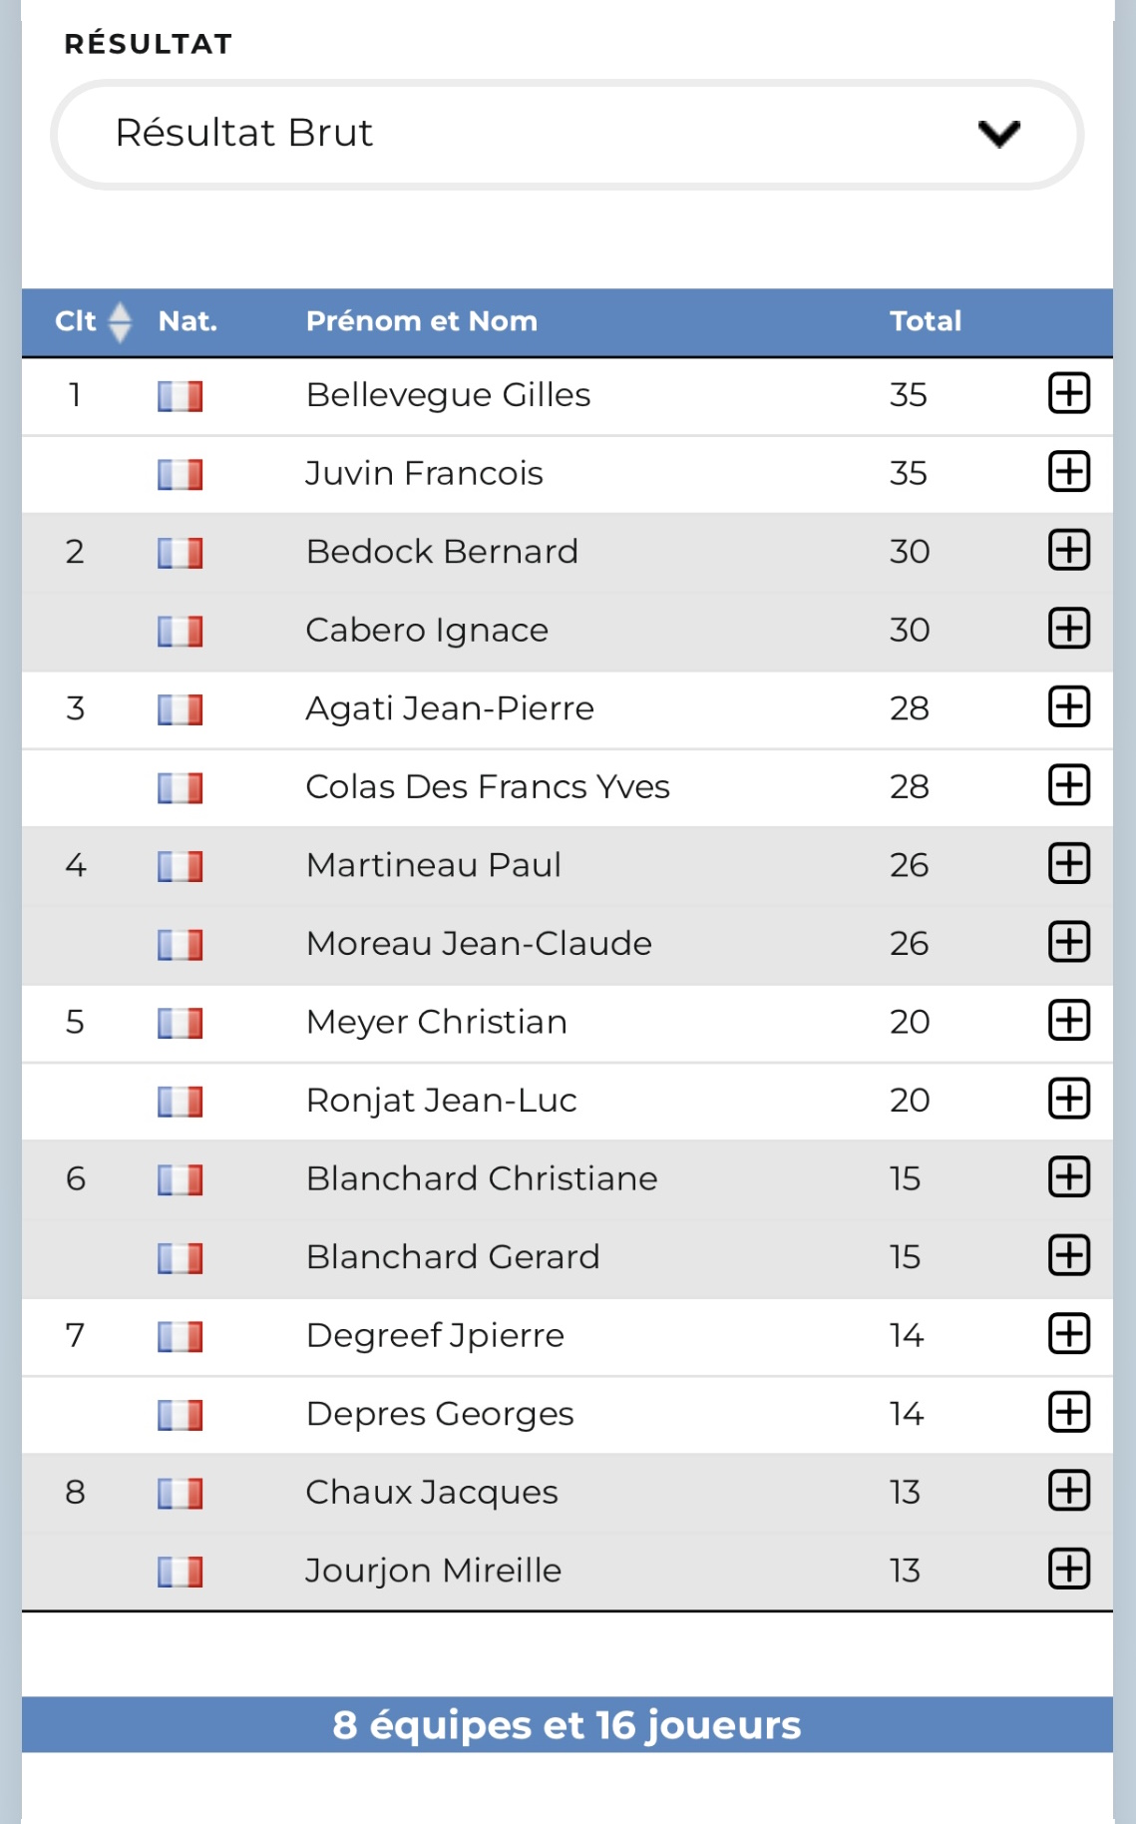
Task: Click French flag next to Degreef Jpierre
Action: coord(180,1336)
